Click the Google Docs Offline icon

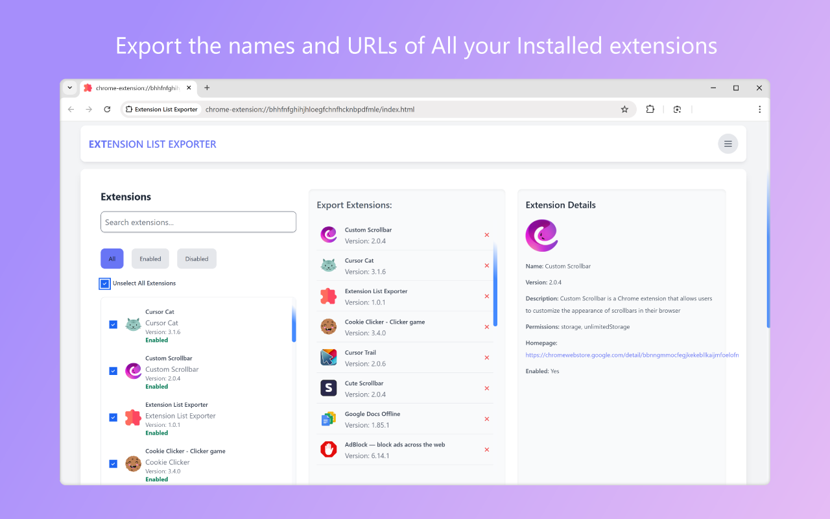(328, 418)
